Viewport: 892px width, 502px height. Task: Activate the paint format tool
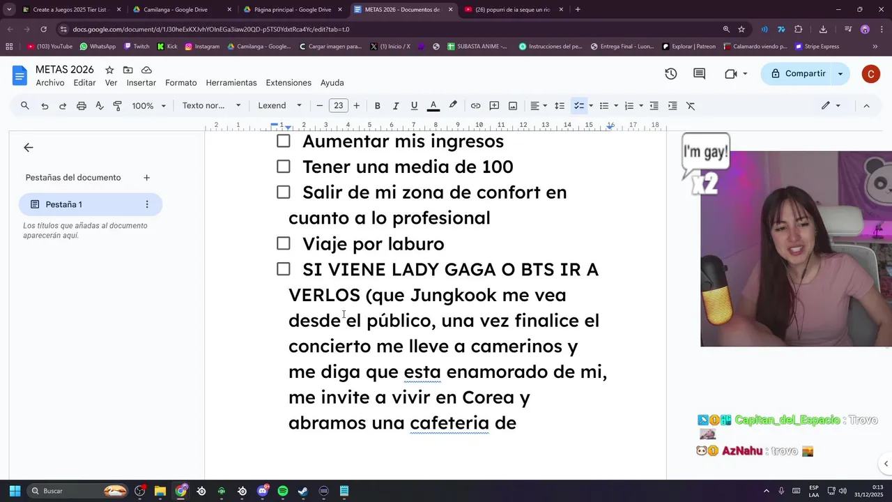[x=118, y=106]
